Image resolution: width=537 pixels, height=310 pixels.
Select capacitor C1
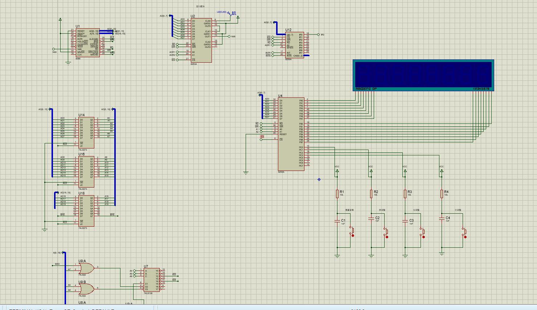click(337, 221)
